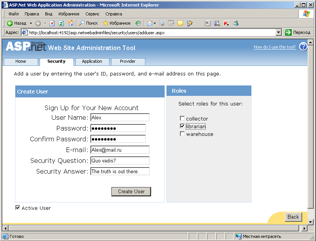316x241 pixels.
Task: Click the Forward navigation arrow icon
Action: tap(38, 23)
